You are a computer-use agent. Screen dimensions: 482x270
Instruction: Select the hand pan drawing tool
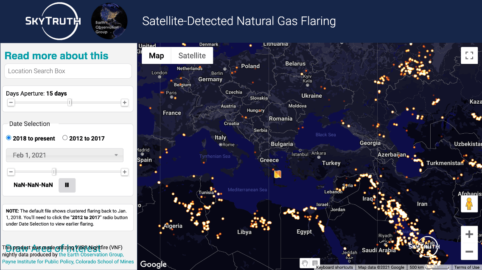(305, 263)
